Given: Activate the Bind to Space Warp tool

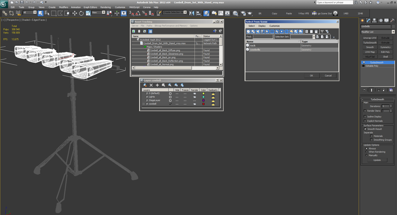Looking at the screenshot, I should [18, 13].
